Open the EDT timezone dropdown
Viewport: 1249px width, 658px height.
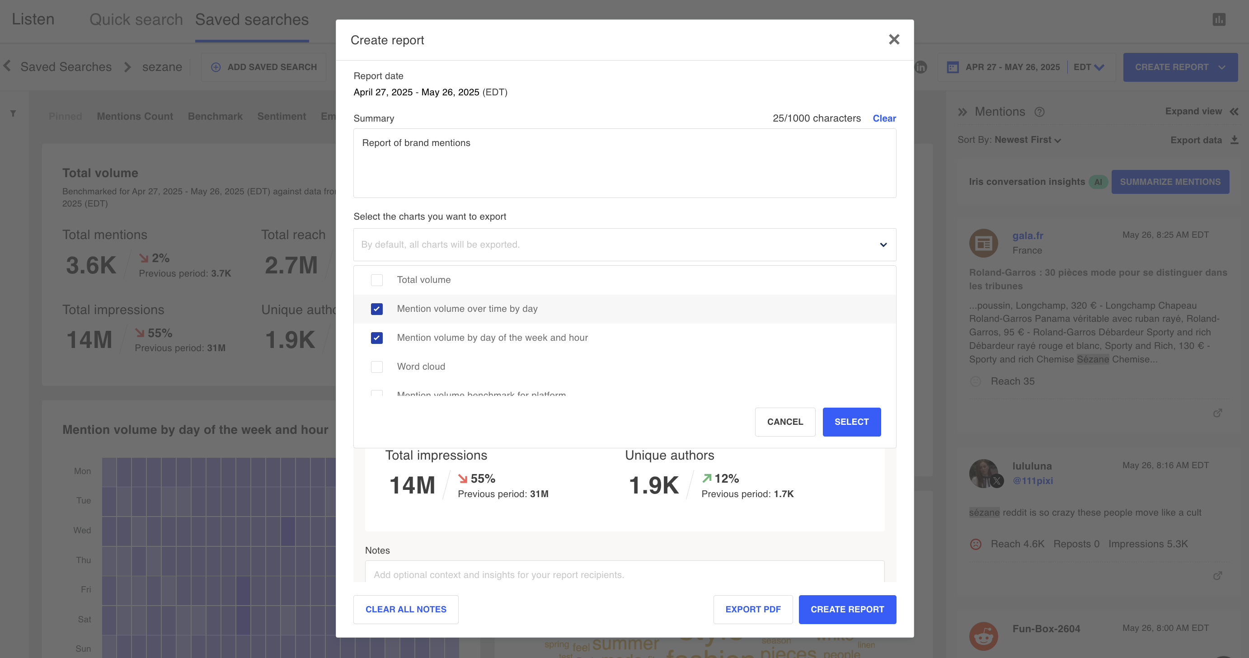click(1089, 67)
